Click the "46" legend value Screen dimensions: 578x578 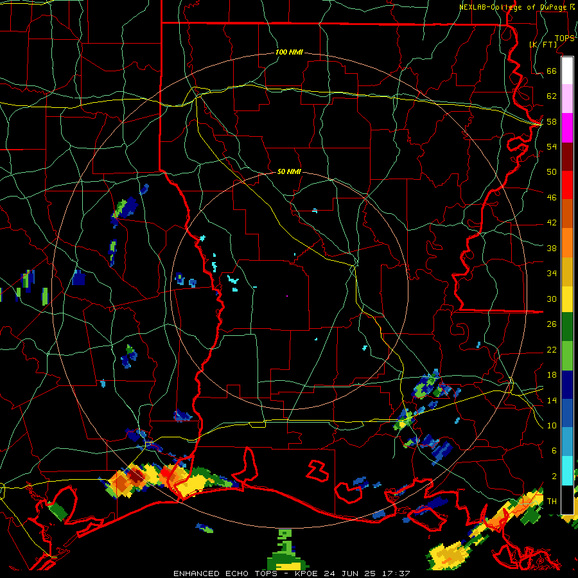(x=552, y=197)
